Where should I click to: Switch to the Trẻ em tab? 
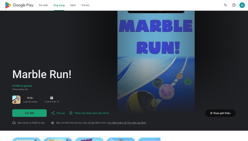point(85,5)
